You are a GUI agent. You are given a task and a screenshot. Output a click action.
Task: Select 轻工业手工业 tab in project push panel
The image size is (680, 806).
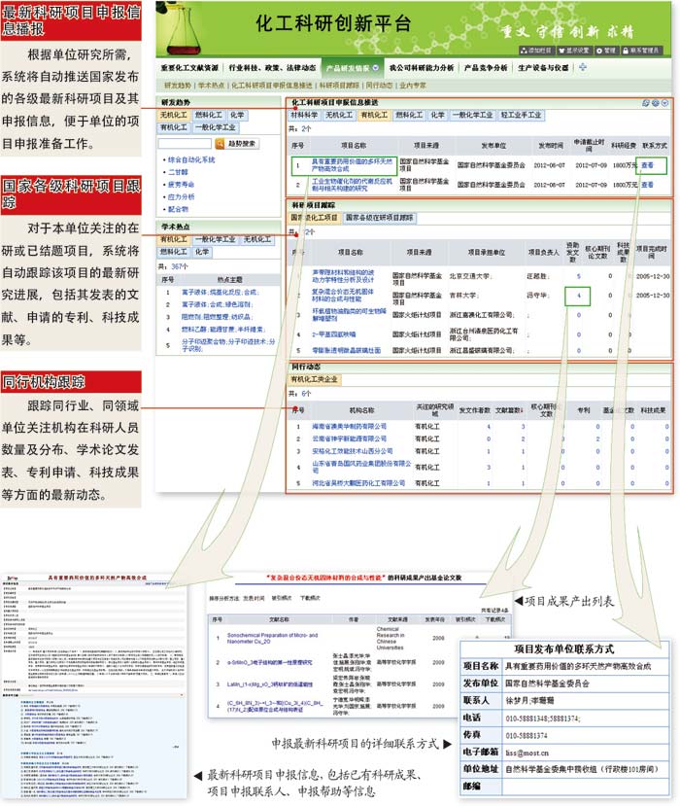pyautogui.click(x=521, y=115)
